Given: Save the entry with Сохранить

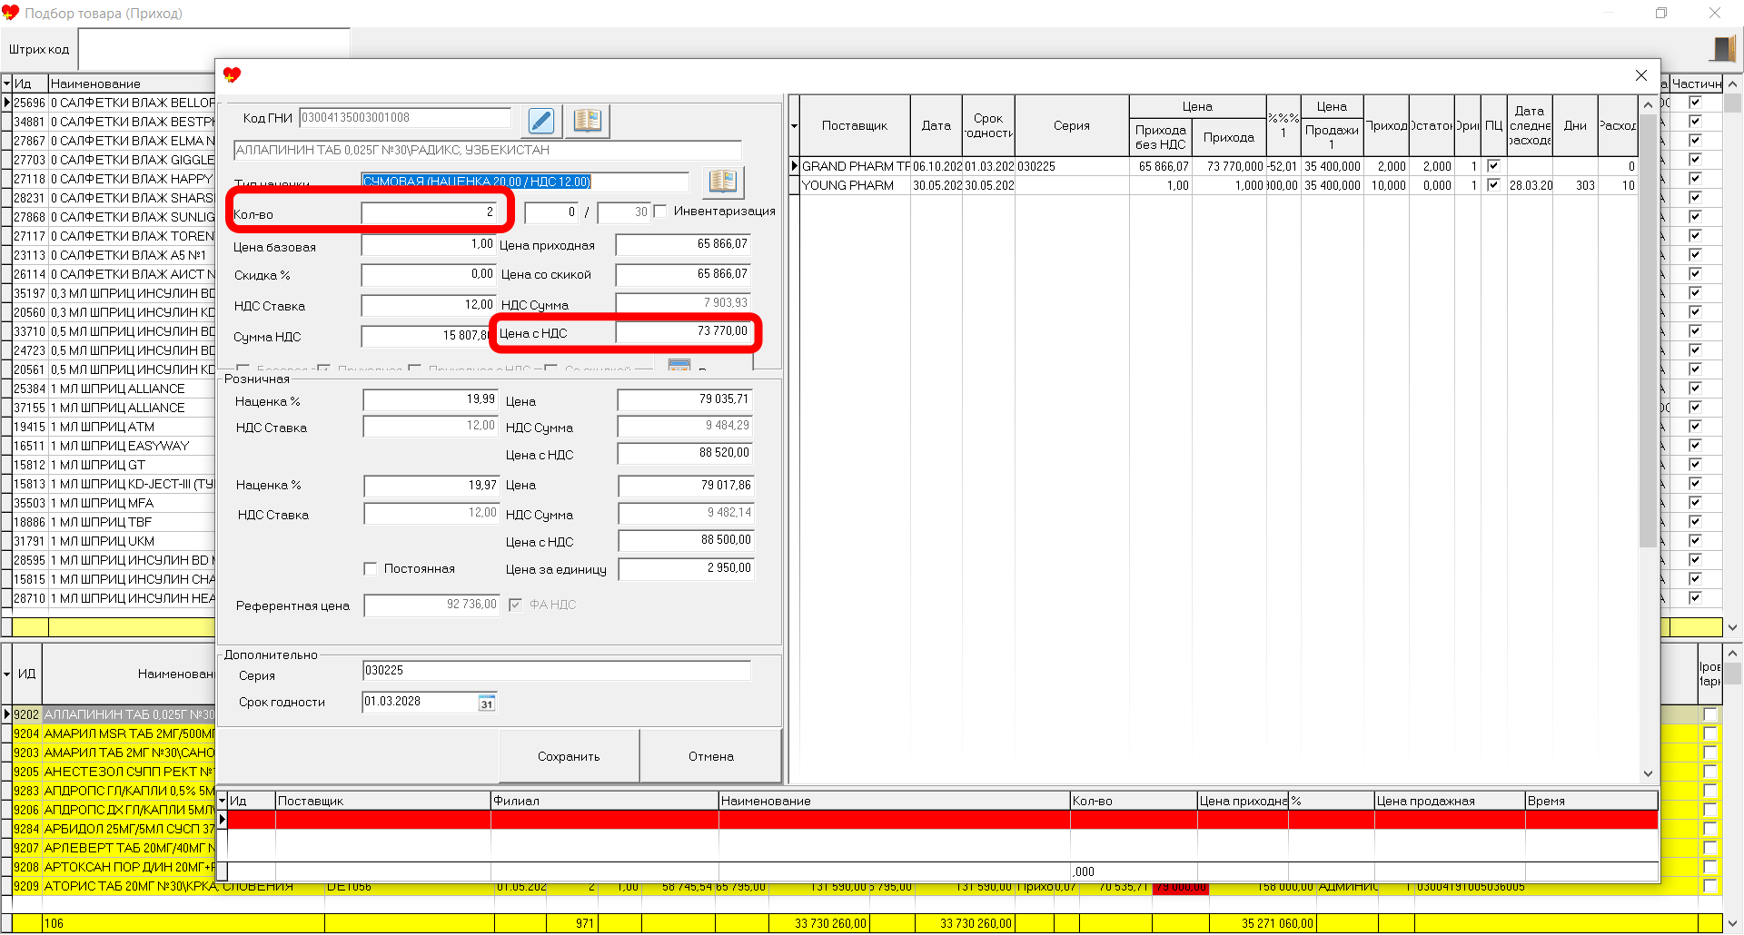Looking at the screenshot, I should [569, 756].
